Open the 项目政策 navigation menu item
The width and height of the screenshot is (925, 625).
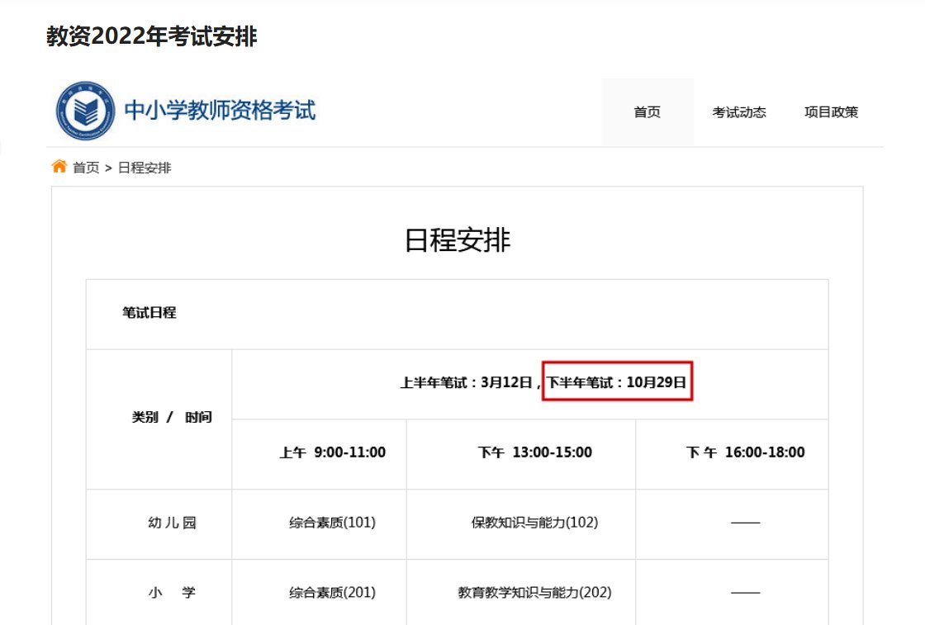[832, 112]
